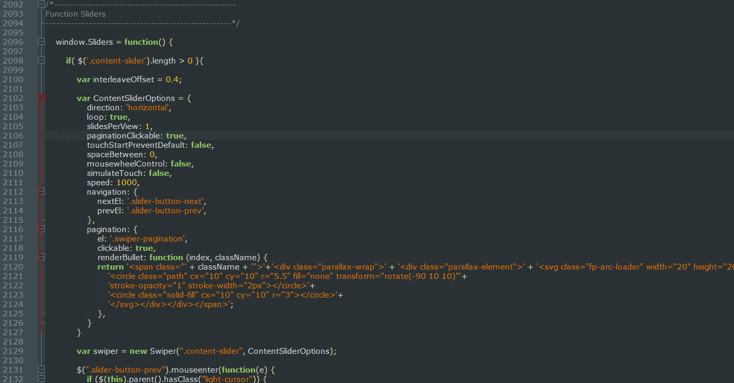Click the 'swiper' variable on line 2129
This screenshot has height=383, width=734.
coord(106,351)
